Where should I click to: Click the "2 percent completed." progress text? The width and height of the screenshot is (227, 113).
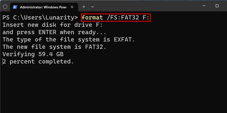39,62
